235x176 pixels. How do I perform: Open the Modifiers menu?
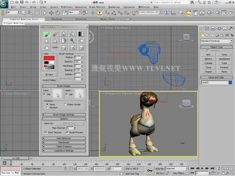67,7
